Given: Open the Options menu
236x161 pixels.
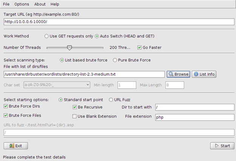Looking at the screenshot, I should coord(22,4).
